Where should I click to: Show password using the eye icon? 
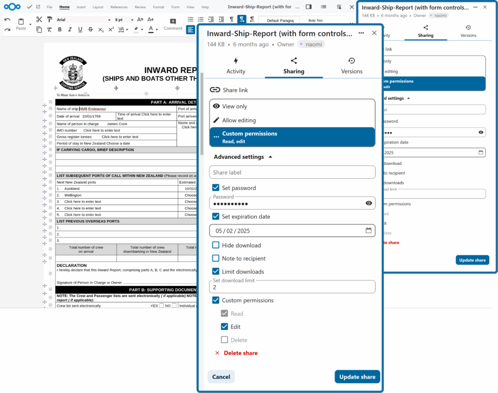[x=369, y=203]
